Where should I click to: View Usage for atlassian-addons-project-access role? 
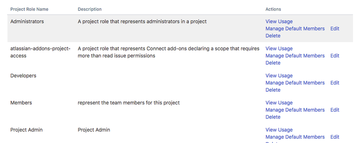(x=279, y=49)
